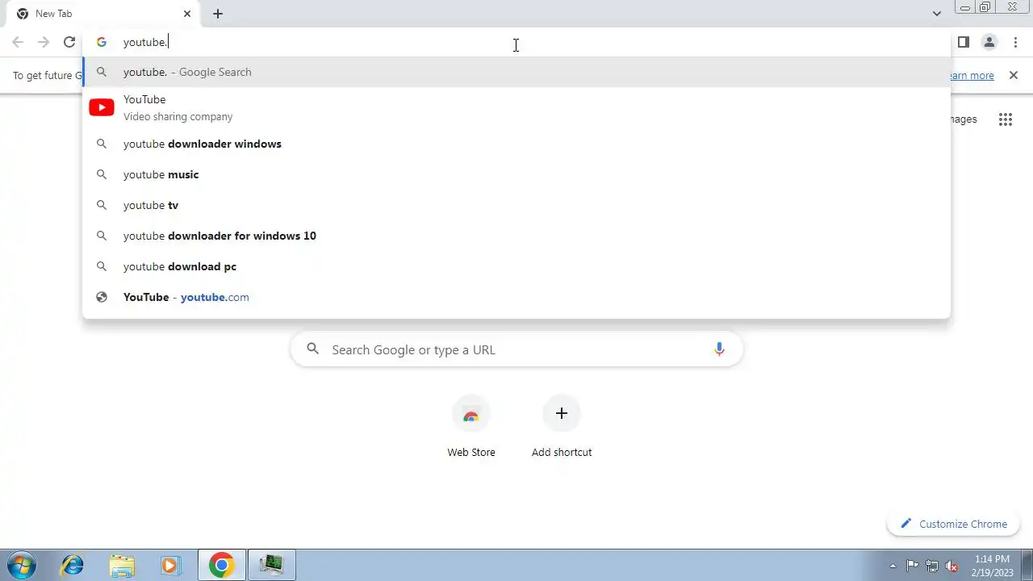Click the 'Search Google or type a URL' box
Screen dimensions: 1033x581
[x=516, y=349]
